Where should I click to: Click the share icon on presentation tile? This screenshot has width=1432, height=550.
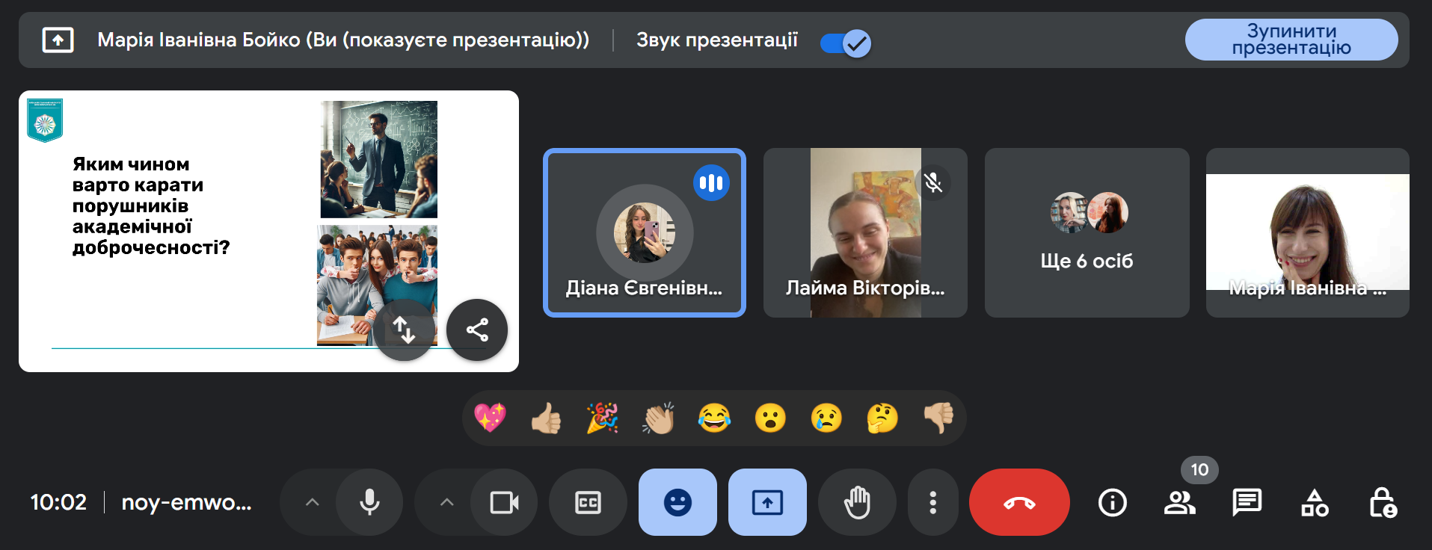click(477, 330)
